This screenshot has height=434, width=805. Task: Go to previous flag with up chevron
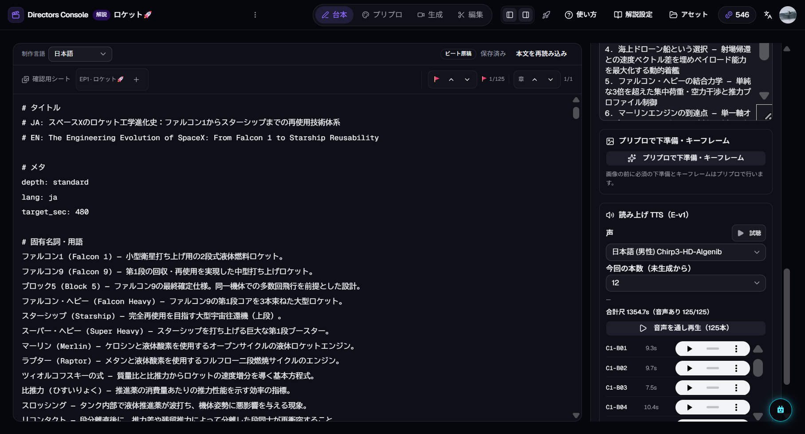[x=451, y=79]
